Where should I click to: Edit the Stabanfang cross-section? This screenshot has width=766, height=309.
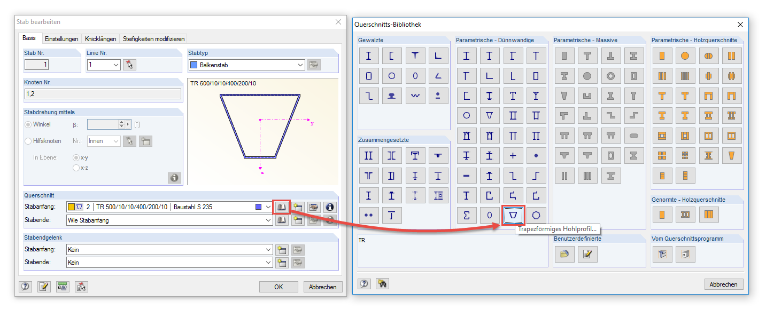314,207
